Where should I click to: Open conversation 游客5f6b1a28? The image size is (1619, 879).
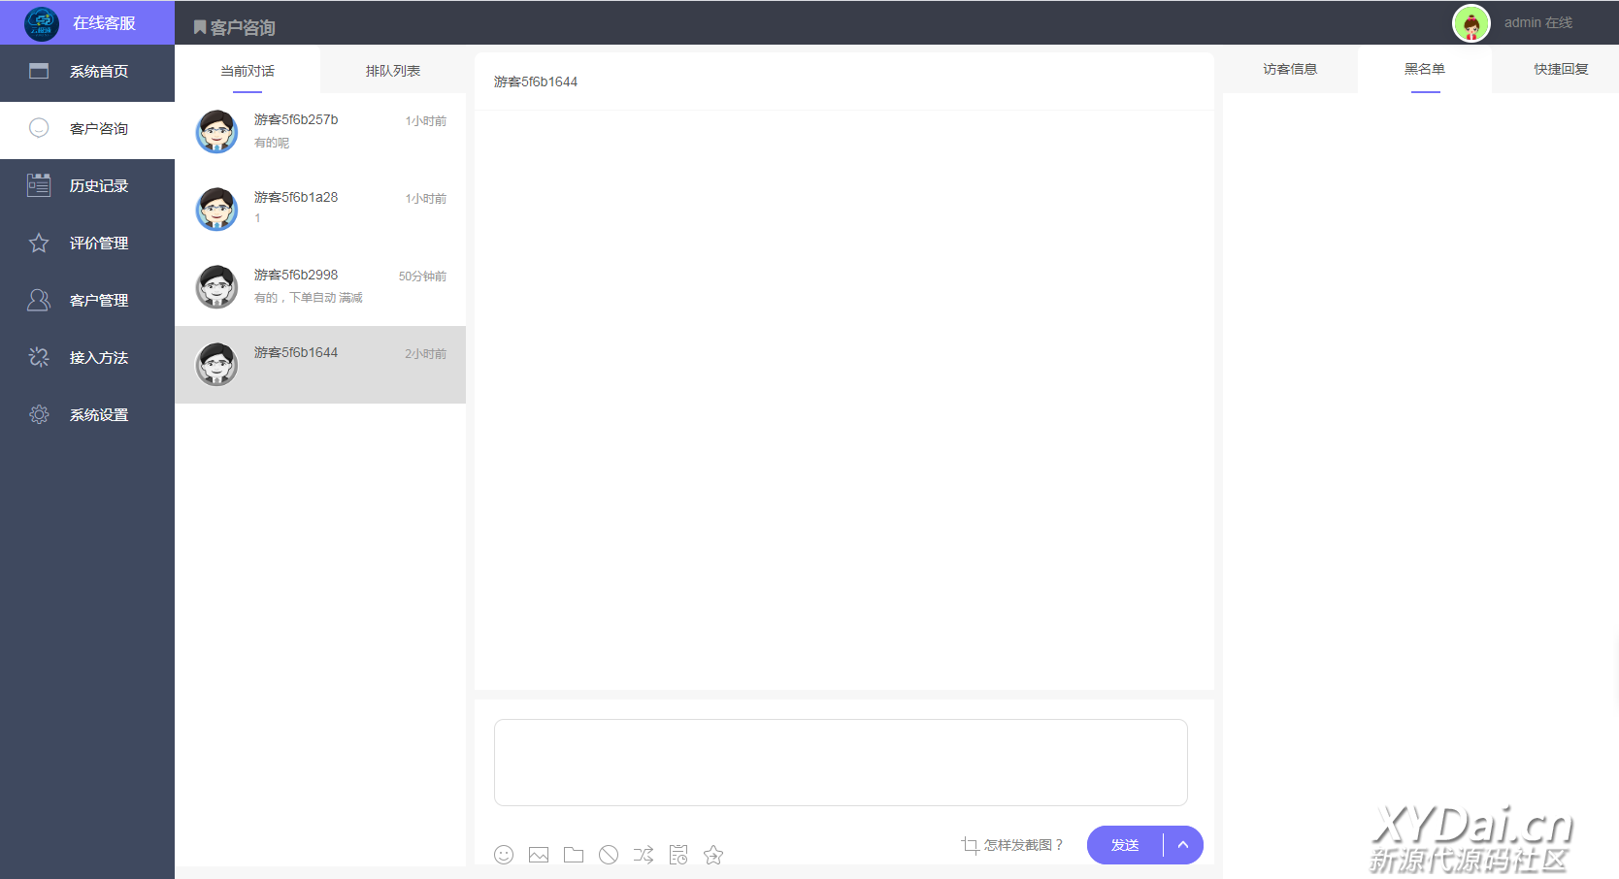point(320,210)
